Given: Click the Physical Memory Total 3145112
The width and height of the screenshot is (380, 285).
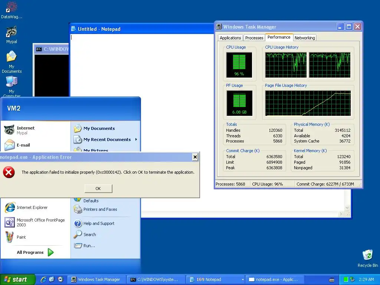Looking at the screenshot, I should [x=343, y=130].
